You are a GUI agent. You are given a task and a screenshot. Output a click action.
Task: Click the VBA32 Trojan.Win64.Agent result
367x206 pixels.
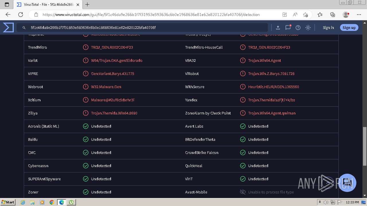coord(264,60)
